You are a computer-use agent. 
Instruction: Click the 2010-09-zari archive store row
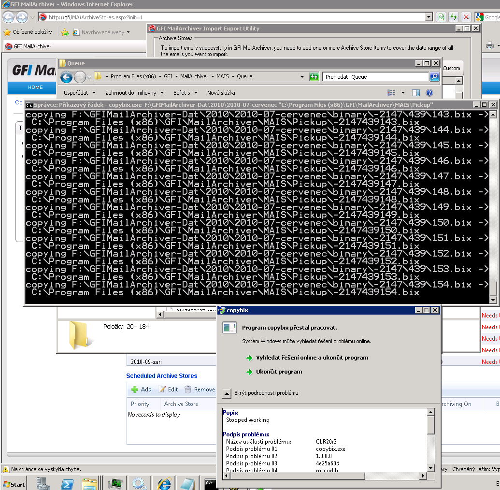pyautogui.click(x=171, y=362)
